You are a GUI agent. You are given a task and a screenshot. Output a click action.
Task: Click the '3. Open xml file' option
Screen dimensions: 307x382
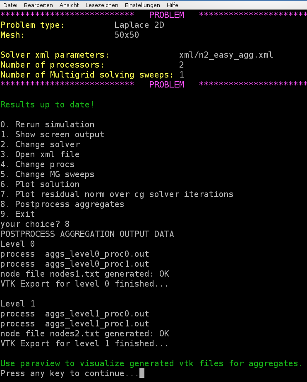(40, 154)
